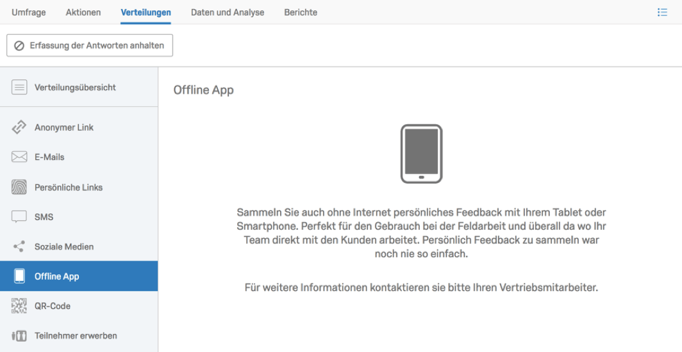Click the paragraph starting 'Sammeln Sie auch ohne Internet'

point(421,233)
